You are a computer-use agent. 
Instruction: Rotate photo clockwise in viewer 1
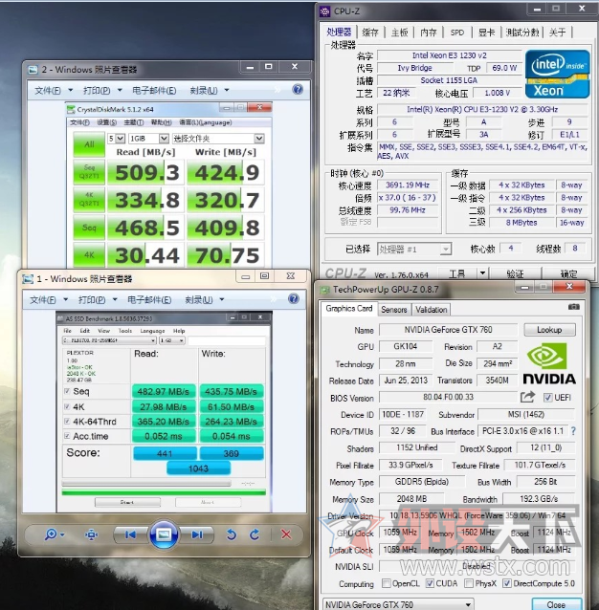255,534
